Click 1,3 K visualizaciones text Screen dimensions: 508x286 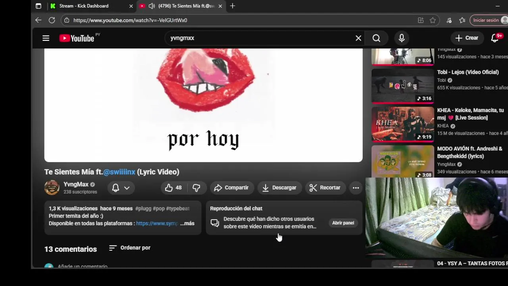(73, 209)
